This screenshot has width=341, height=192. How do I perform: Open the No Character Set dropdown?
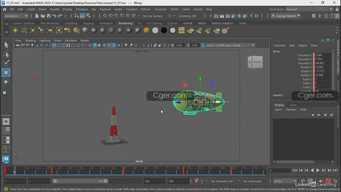point(222,181)
